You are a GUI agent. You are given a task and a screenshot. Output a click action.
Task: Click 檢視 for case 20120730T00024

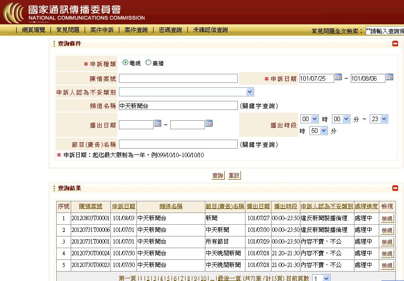click(x=387, y=254)
